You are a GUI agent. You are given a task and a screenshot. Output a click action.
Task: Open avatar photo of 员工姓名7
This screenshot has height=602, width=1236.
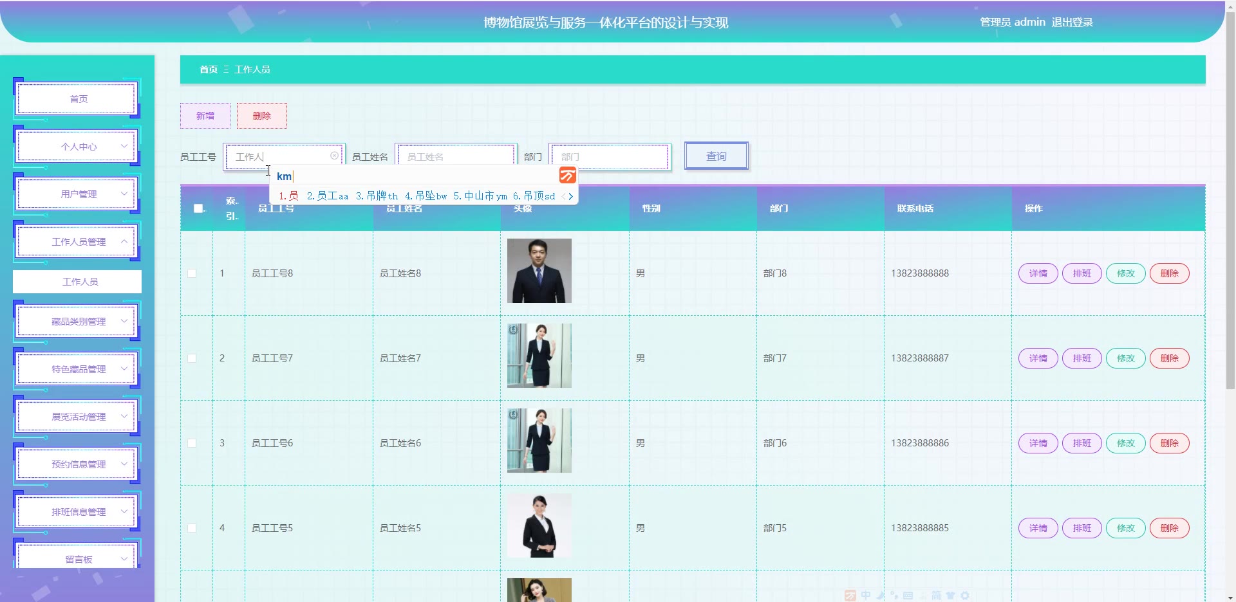[539, 356]
